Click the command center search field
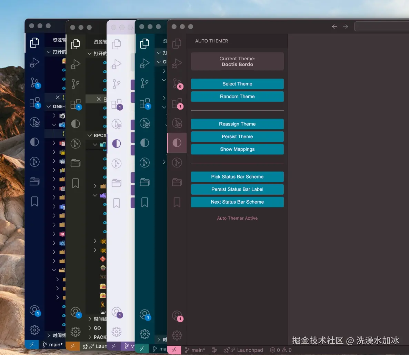409x355 pixels. (381, 27)
